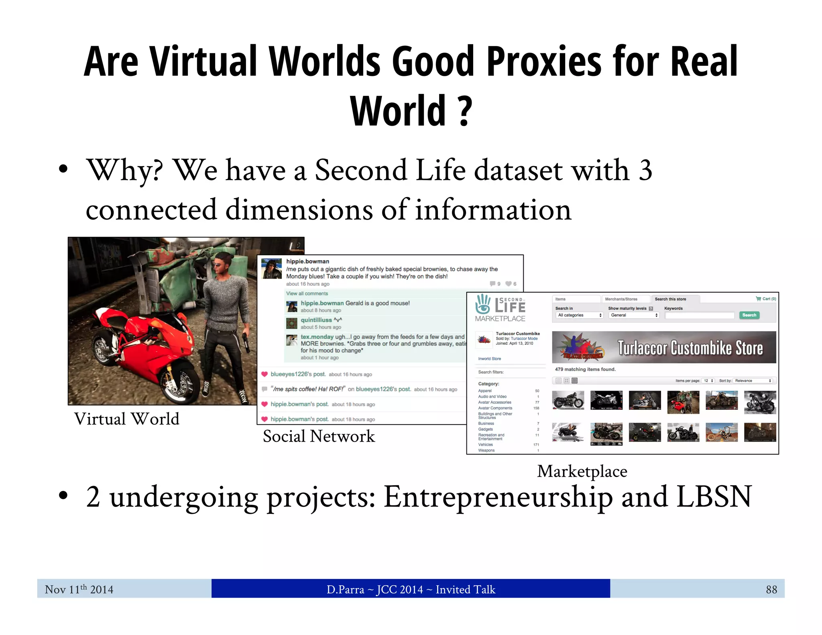Click heart beside first hippie.bowman's post entry
Image resolution: width=822 pixels, height=635 pixels.
(x=265, y=404)
